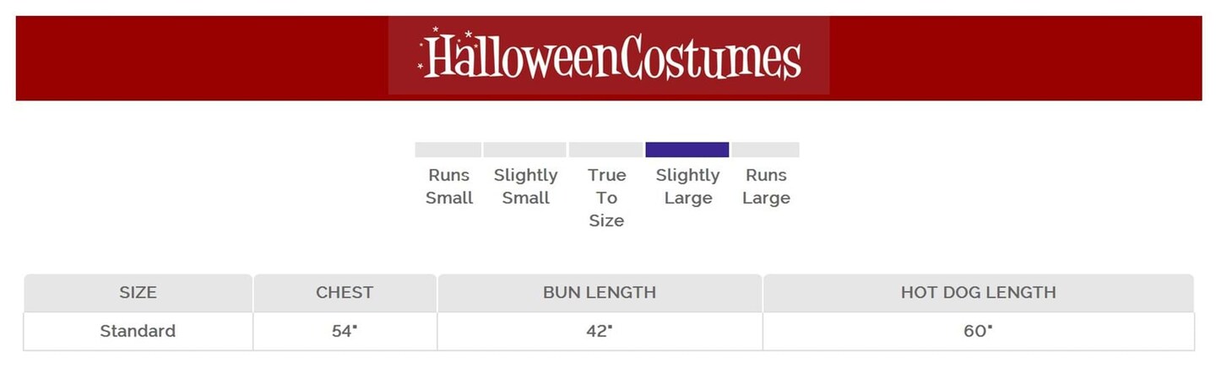Select the gray bar above Runs Small
The width and height of the screenshot is (1216, 374).
tap(448, 149)
